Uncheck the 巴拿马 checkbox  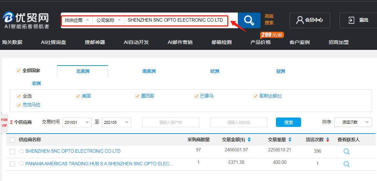[196, 96]
